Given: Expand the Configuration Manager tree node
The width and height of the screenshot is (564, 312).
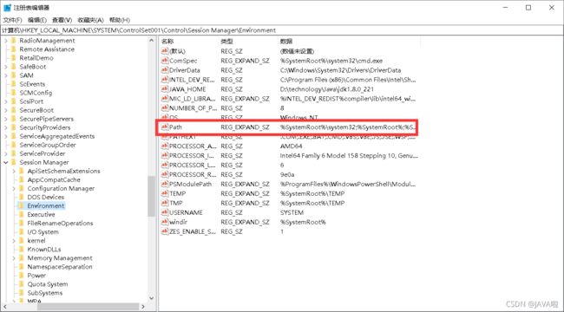Looking at the screenshot, I should click(x=14, y=188).
